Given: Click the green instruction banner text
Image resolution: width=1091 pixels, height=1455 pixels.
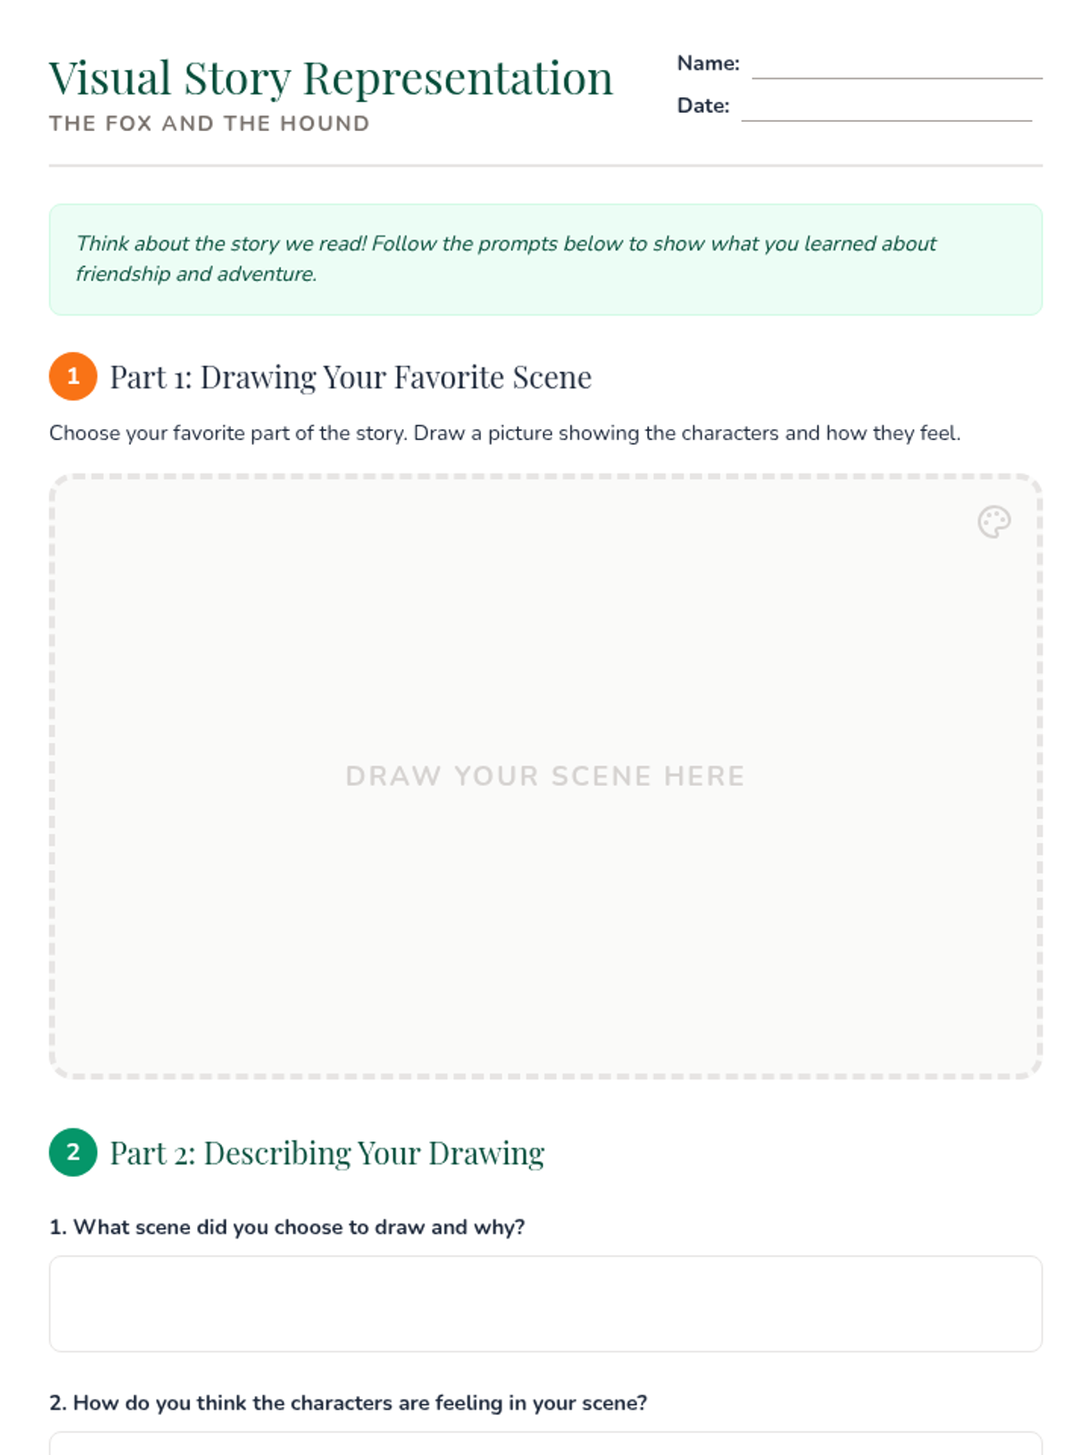Looking at the screenshot, I should coord(505,258).
